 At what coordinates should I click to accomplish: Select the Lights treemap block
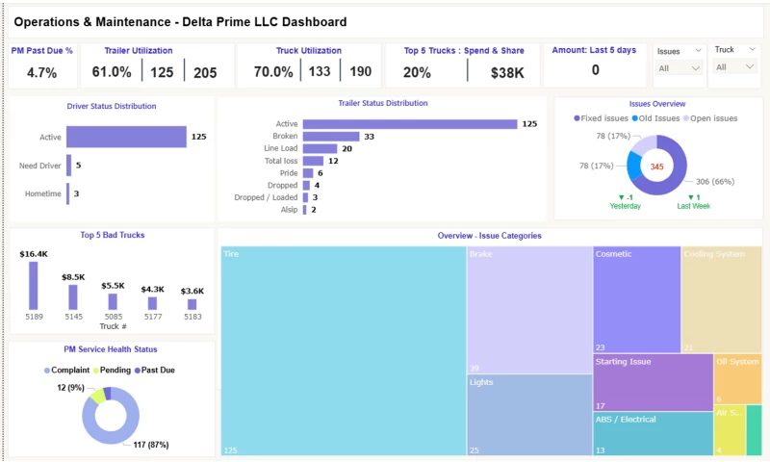coord(529,416)
